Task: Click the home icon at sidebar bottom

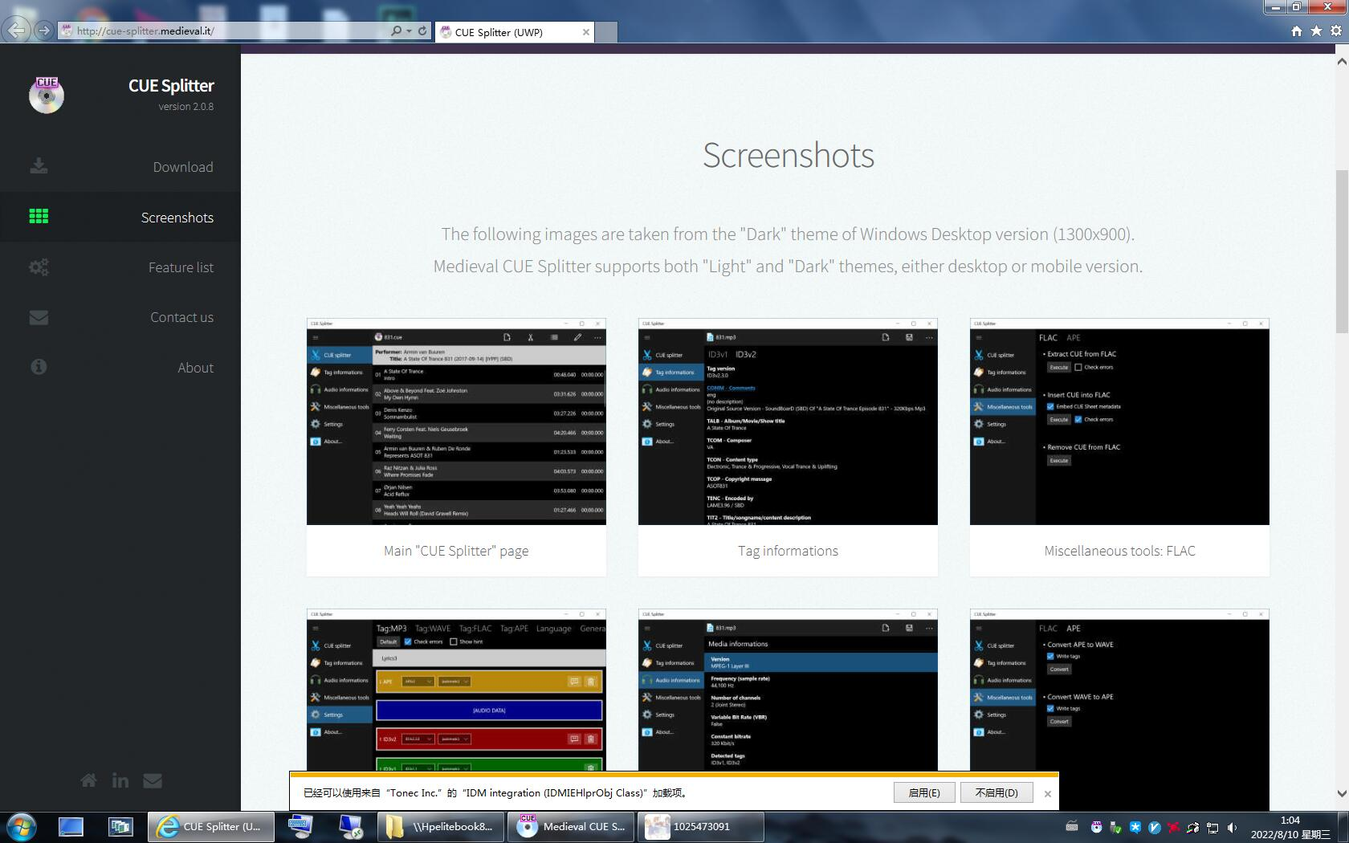Action: (89, 780)
